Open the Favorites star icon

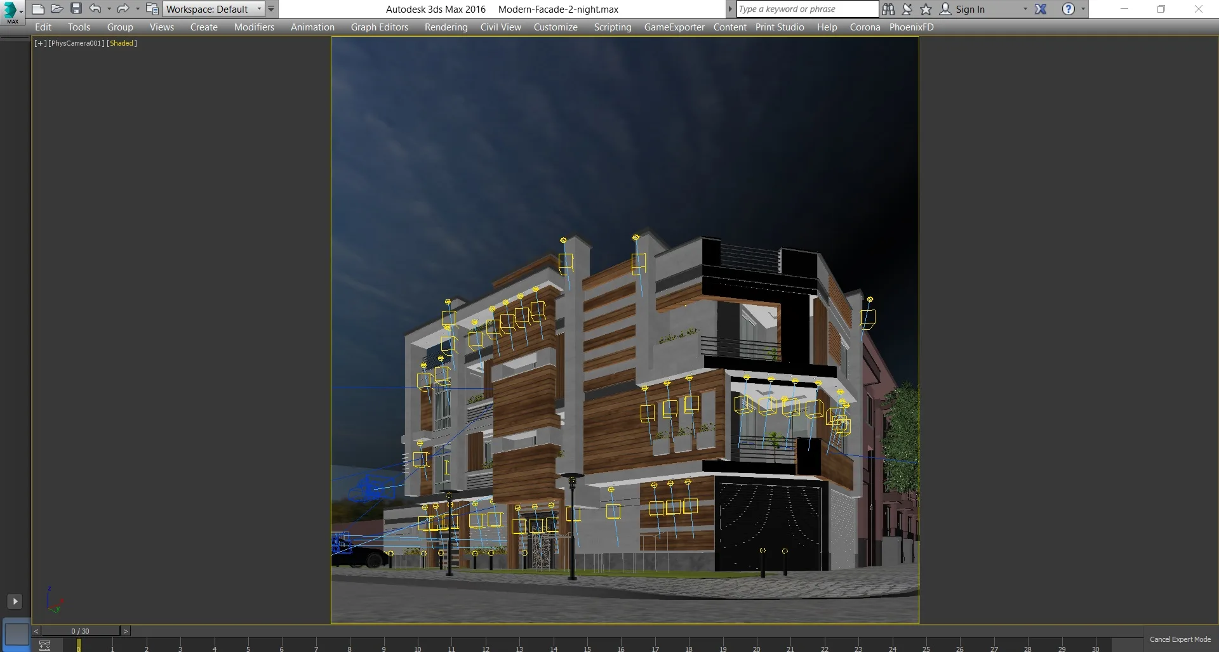click(x=926, y=9)
